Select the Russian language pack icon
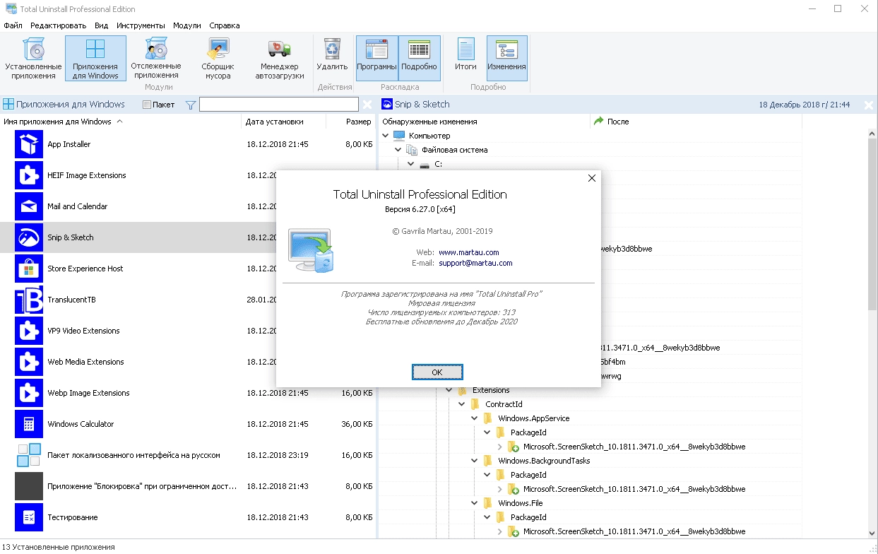The height and width of the screenshot is (554, 878). 29,455
